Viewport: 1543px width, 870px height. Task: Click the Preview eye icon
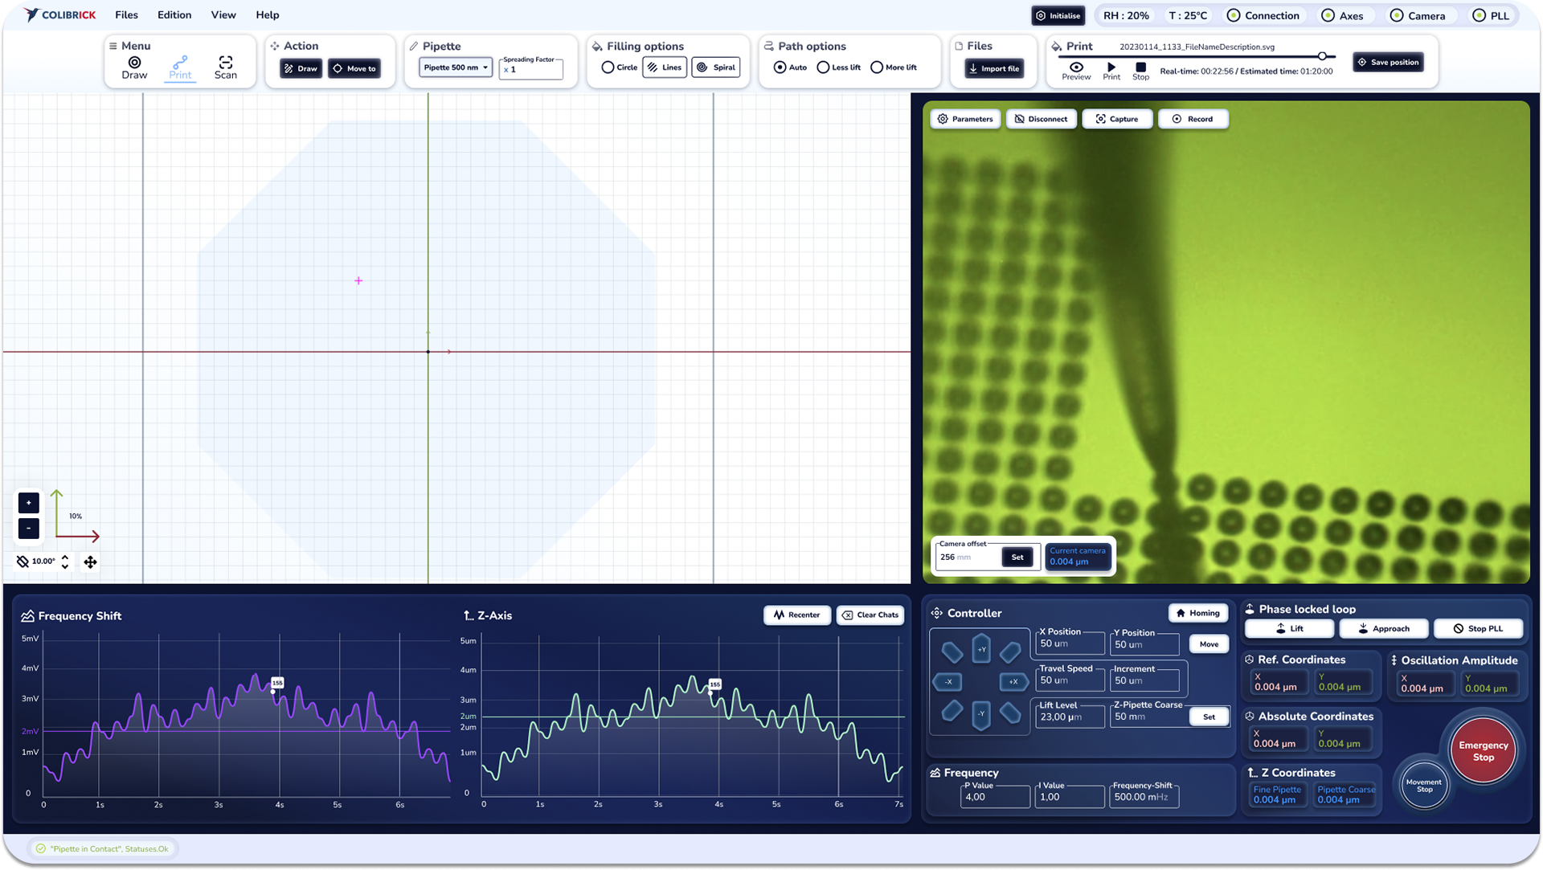1076,67
